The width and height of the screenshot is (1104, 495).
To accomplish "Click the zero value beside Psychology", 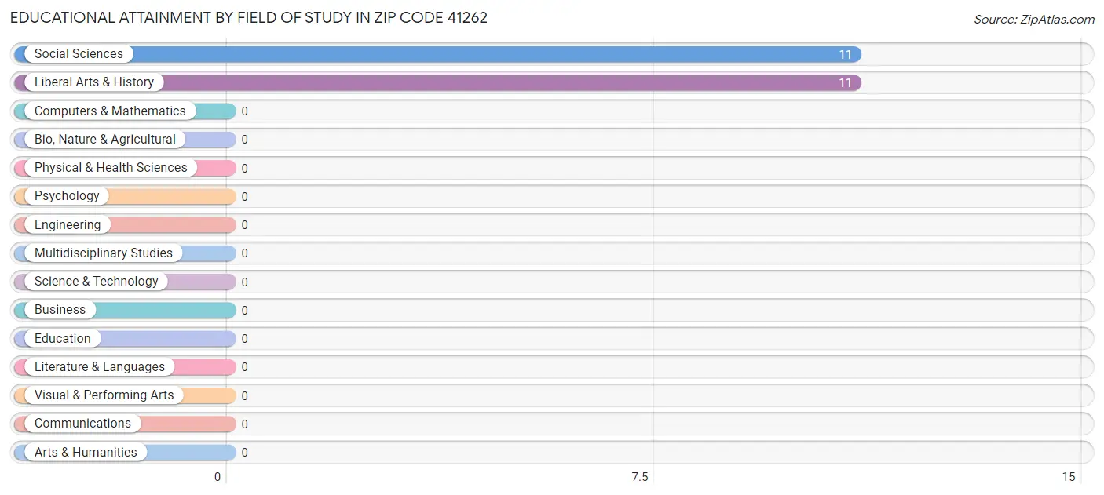I will coord(245,197).
